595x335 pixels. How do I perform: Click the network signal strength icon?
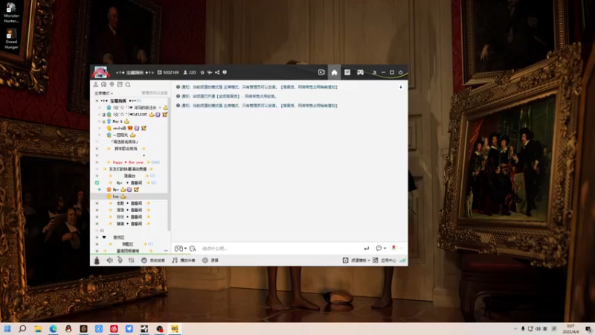[x=402, y=260]
